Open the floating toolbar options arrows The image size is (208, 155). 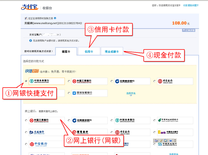coord(175,140)
